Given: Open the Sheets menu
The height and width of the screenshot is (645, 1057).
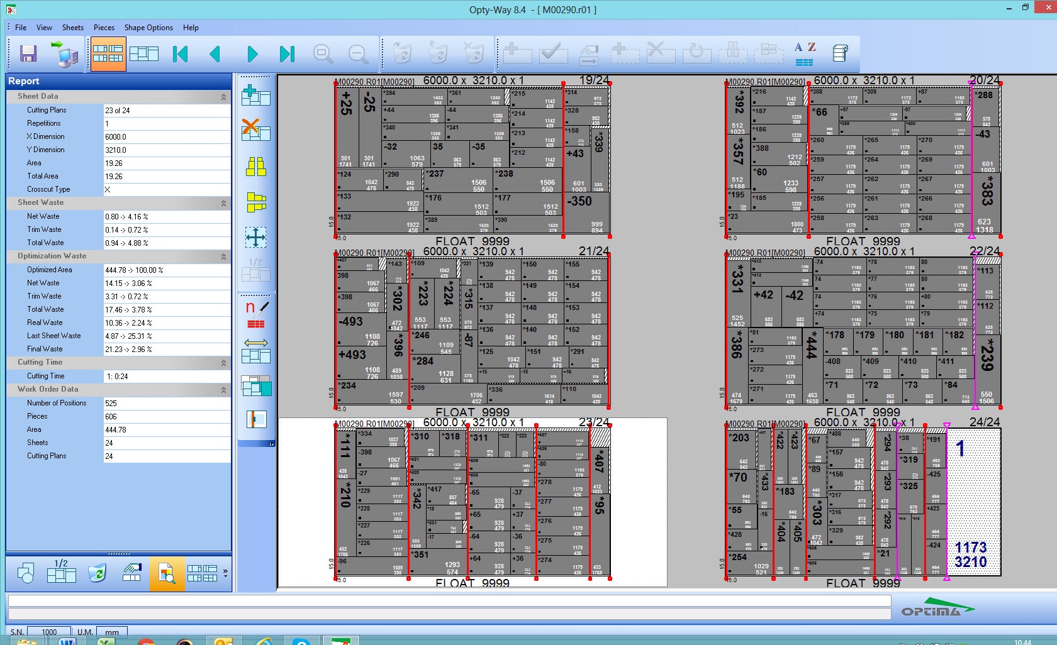Looking at the screenshot, I should coord(72,28).
